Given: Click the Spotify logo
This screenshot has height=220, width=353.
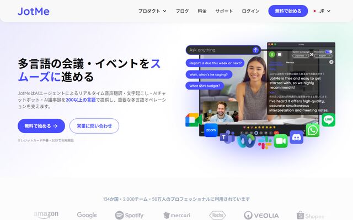Looking at the screenshot, I should (x=129, y=215).
